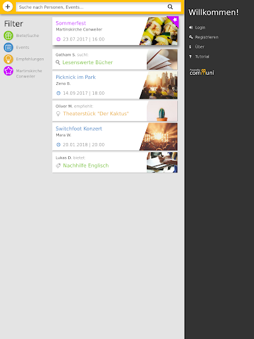Click the Login arrow icon

pos(190,27)
